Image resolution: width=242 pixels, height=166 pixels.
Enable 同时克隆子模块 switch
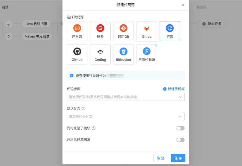(180, 128)
